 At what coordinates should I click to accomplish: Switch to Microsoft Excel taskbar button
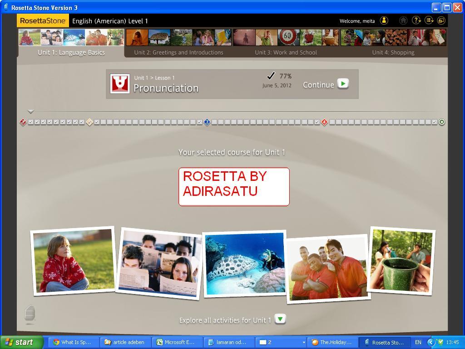(x=177, y=342)
